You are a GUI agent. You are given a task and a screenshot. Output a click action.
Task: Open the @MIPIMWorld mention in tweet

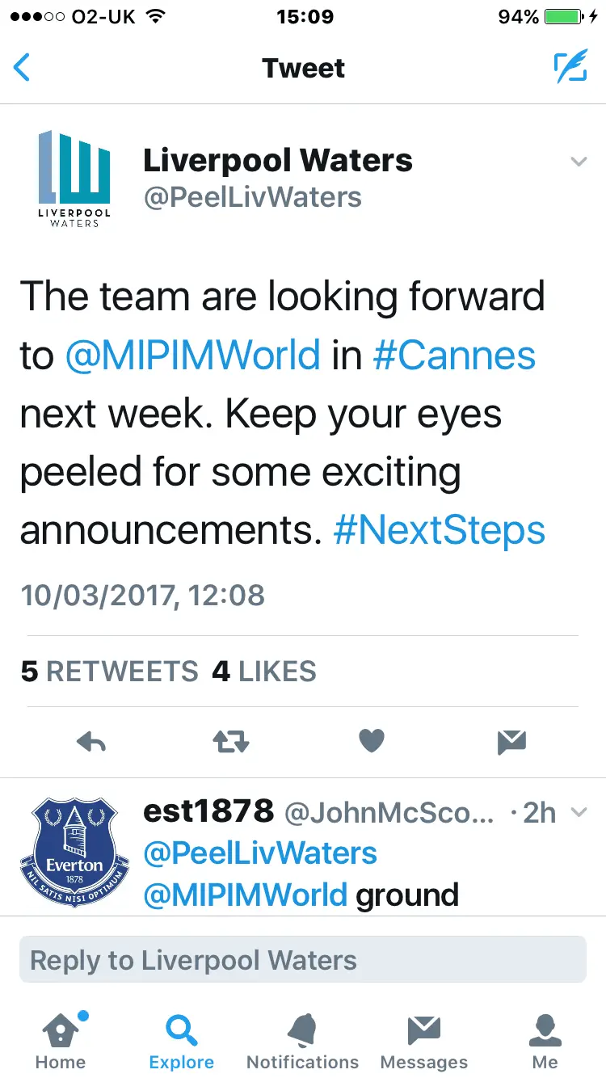(x=192, y=356)
